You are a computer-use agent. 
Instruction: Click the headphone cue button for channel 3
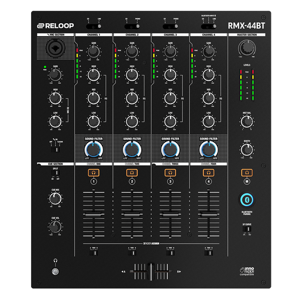pyautogui.click(x=170, y=173)
